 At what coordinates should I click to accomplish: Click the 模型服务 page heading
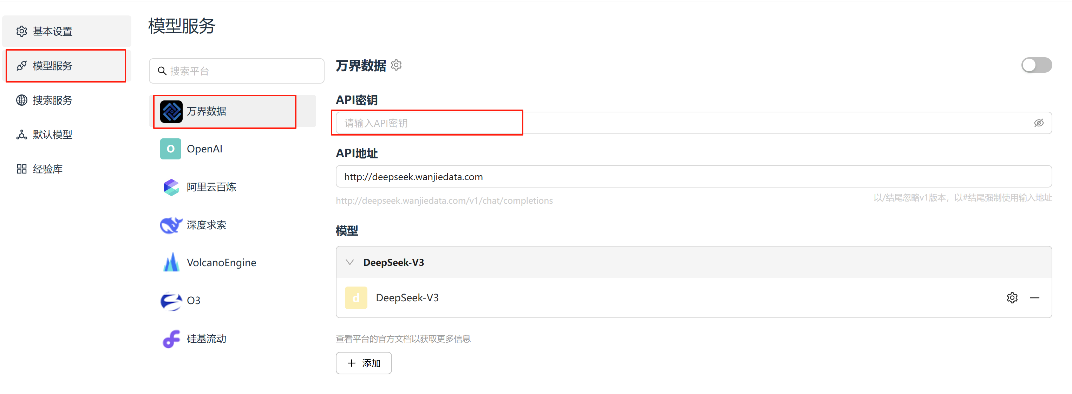[x=182, y=26]
